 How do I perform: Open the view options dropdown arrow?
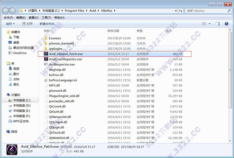pyautogui.click(x=209, y=24)
